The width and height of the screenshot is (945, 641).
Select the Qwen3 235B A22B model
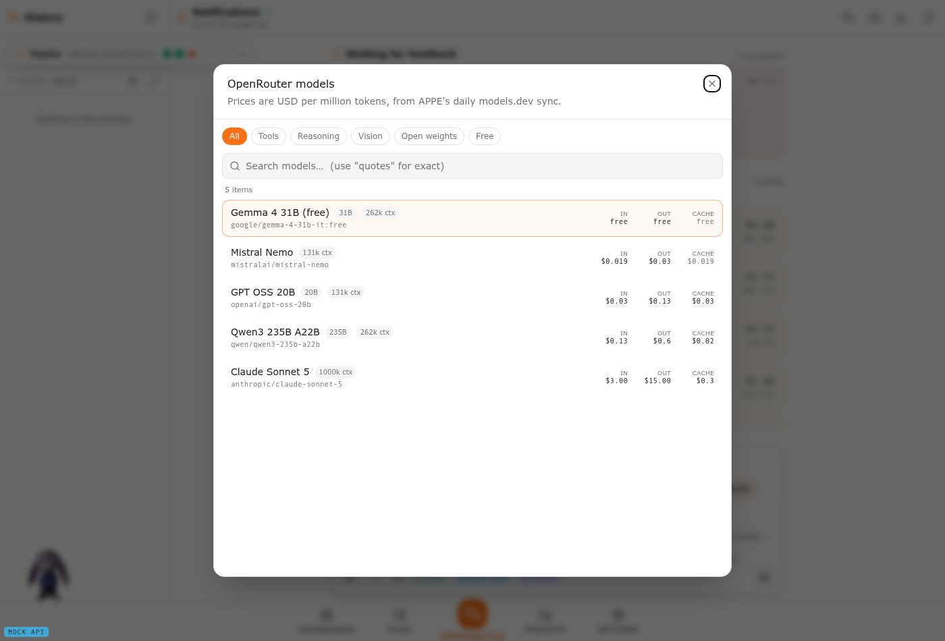(x=473, y=337)
